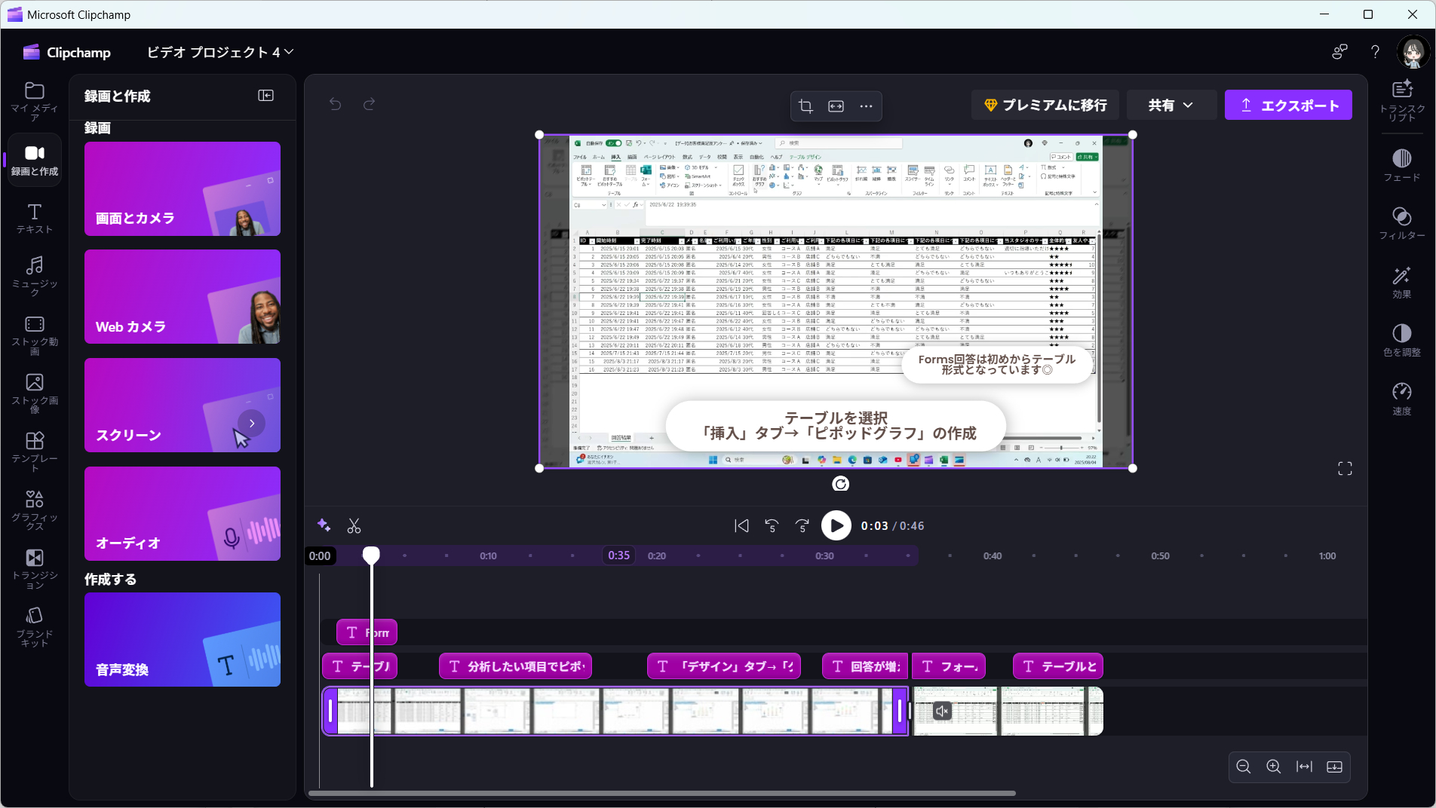
Task: Open the トランジション sidebar icon
Action: pyautogui.click(x=35, y=568)
